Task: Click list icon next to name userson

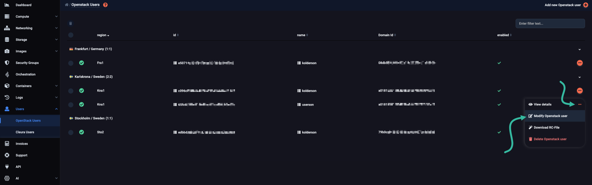Action: click(299, 105)
